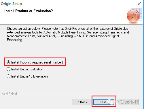Click the WeChat watermark icon near Next

coord(110,102)
